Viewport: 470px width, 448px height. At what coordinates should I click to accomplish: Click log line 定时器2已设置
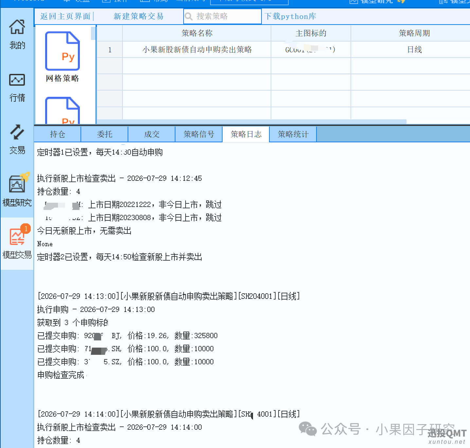tap(119, 257)
